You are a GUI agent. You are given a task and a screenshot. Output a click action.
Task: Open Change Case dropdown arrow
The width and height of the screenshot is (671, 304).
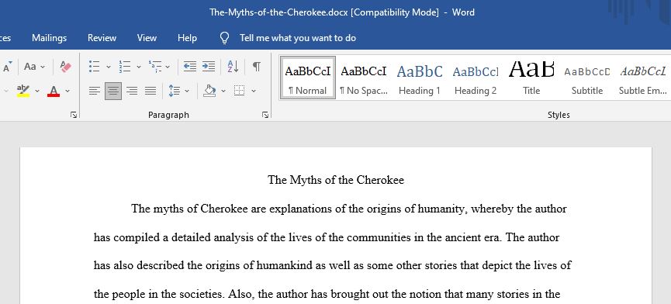click(x=43, y=67)
